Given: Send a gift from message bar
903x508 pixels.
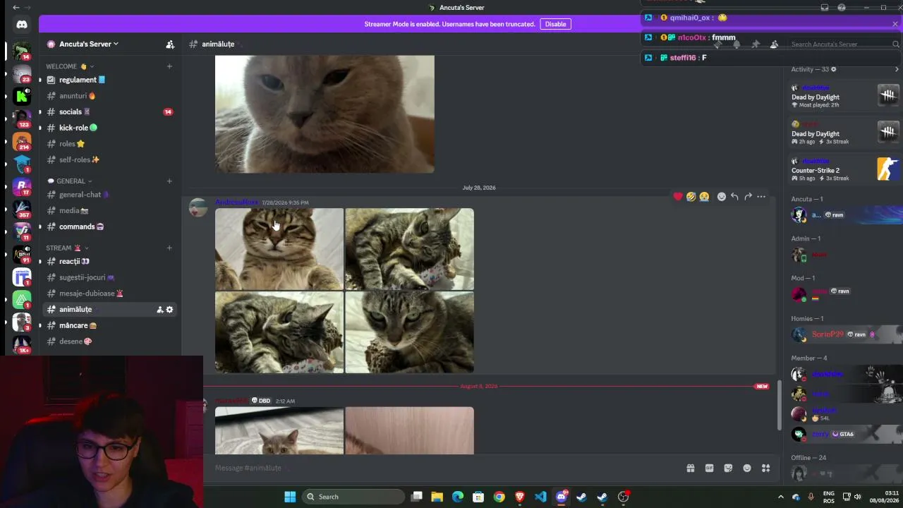Looking at the screenshot, I should tap(691, 468).
